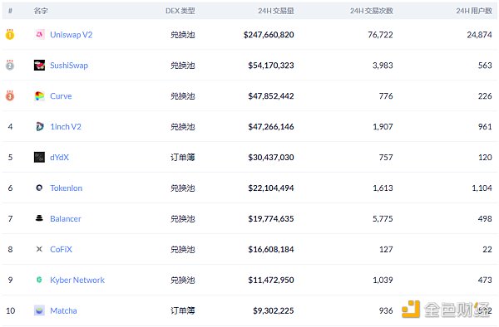This screenshot has height=327, width=499.
Task: Click the Uniswap V2 logo icon
Action: (39, 34)
